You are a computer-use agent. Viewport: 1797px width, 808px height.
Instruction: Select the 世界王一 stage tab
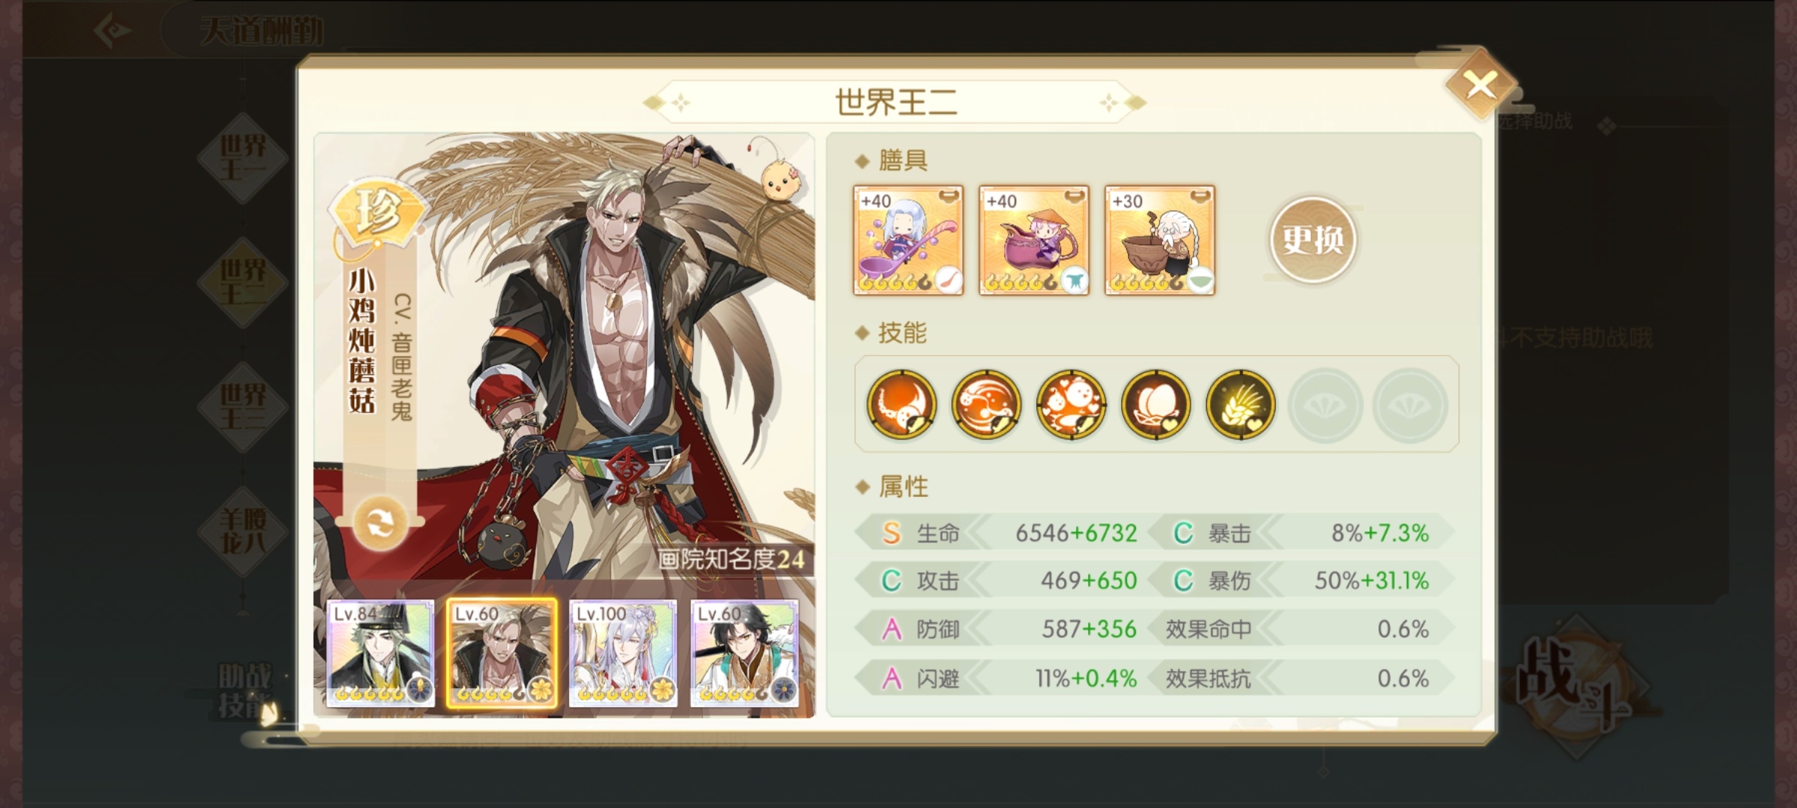[x=243, y=158]
